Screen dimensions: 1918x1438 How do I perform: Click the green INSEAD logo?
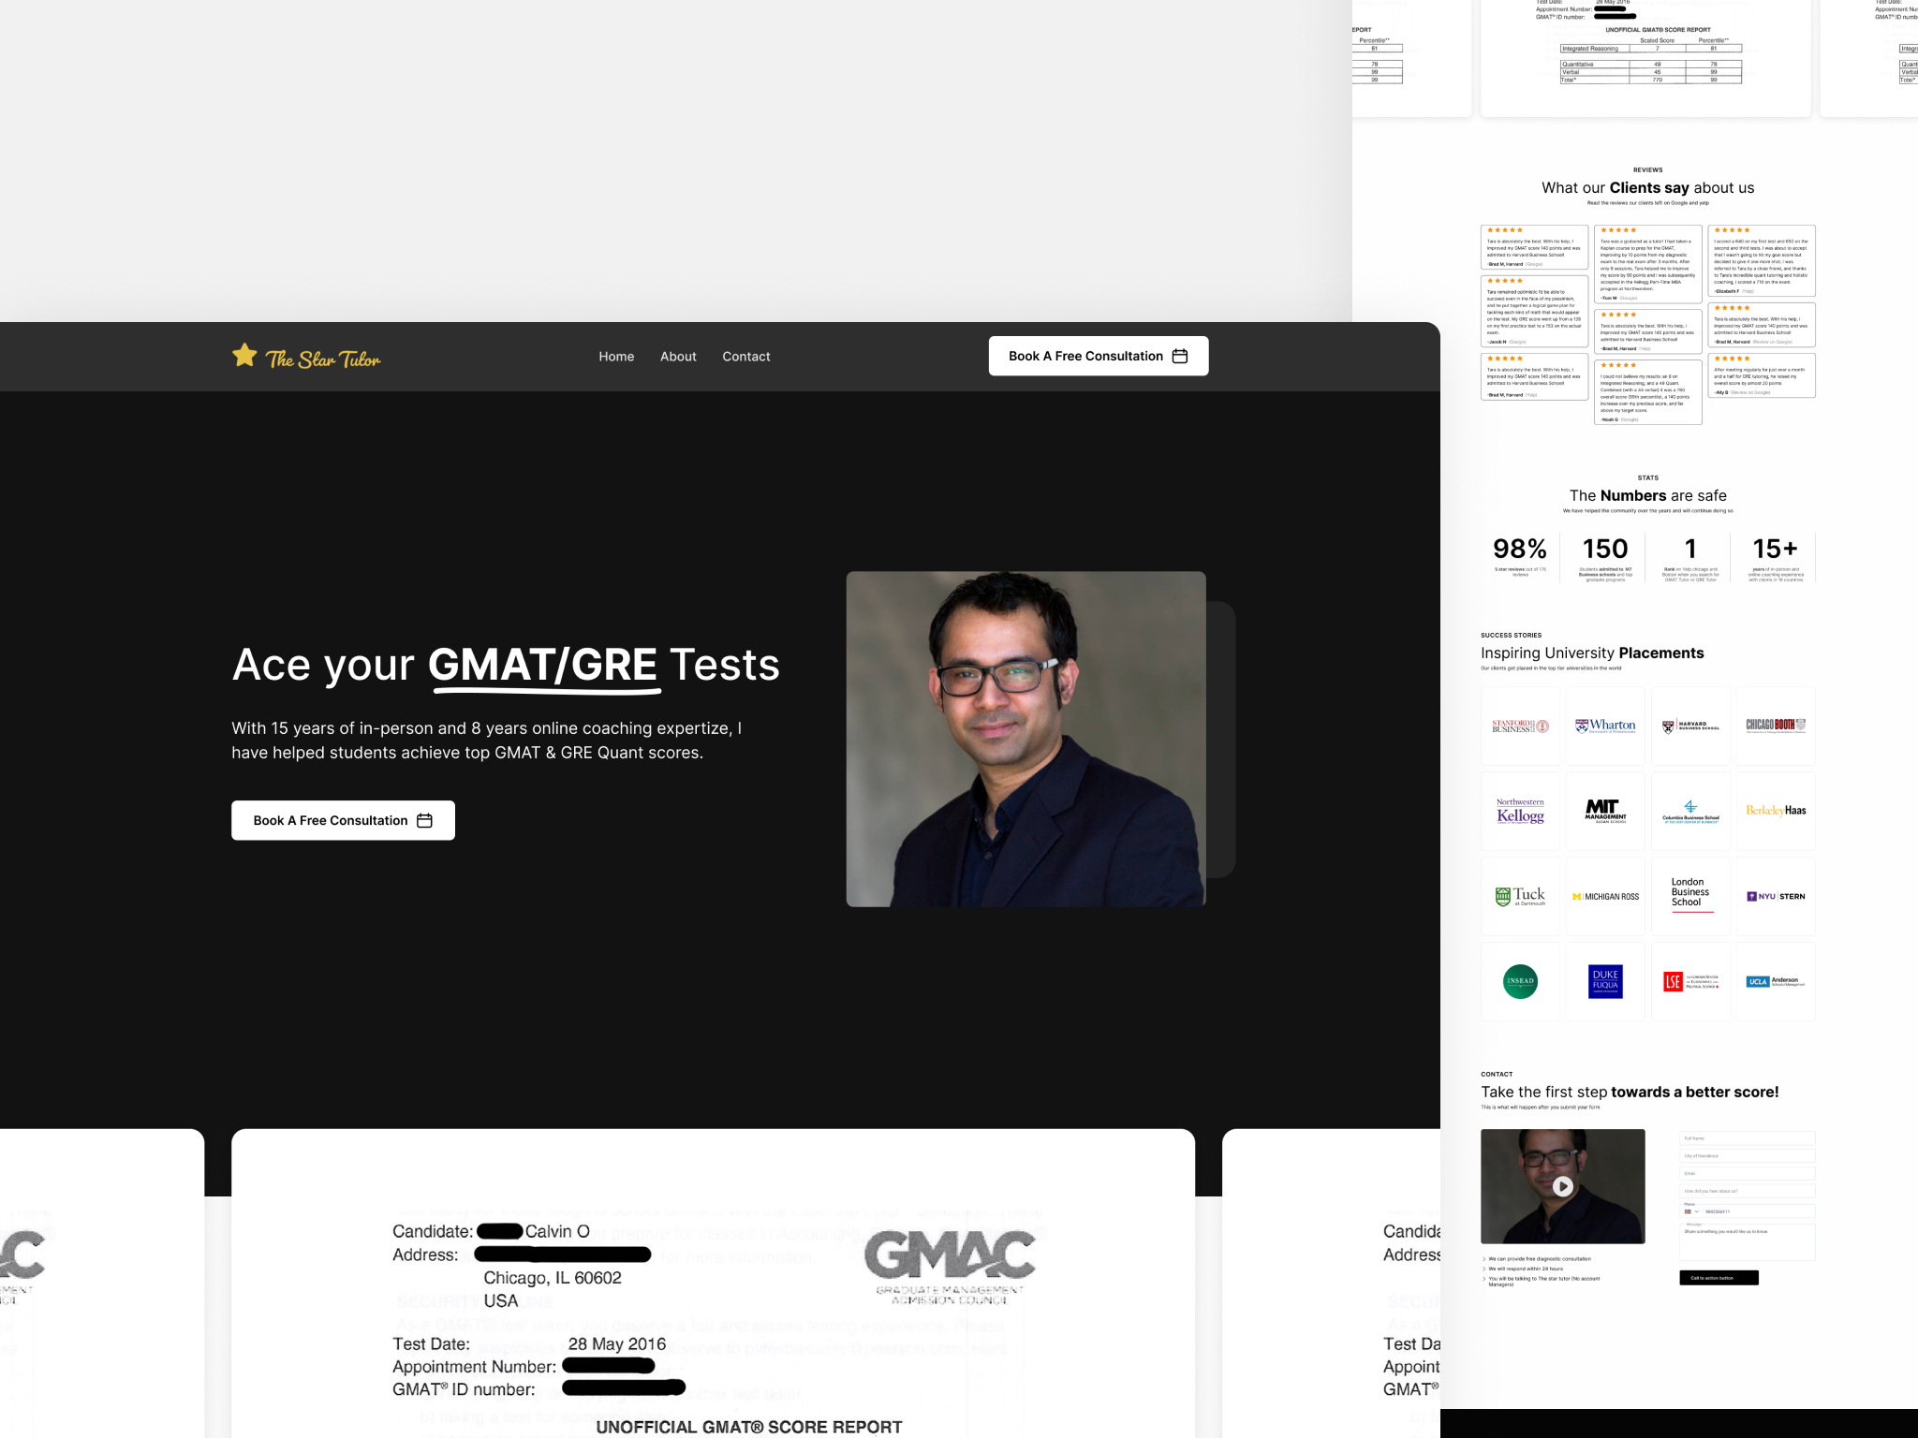coord(1520,981)
